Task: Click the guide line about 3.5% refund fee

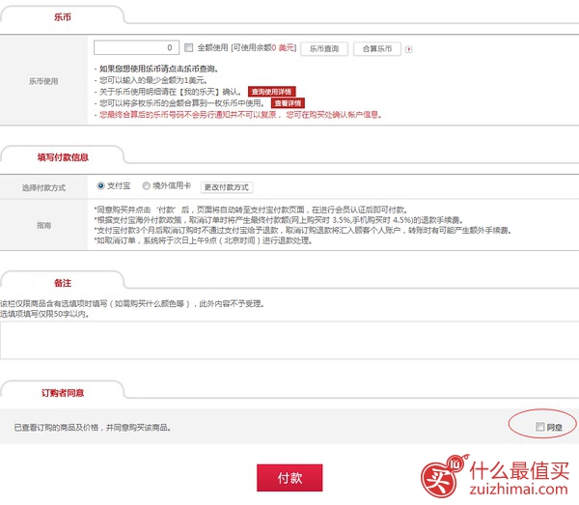Action: (279, 220)
